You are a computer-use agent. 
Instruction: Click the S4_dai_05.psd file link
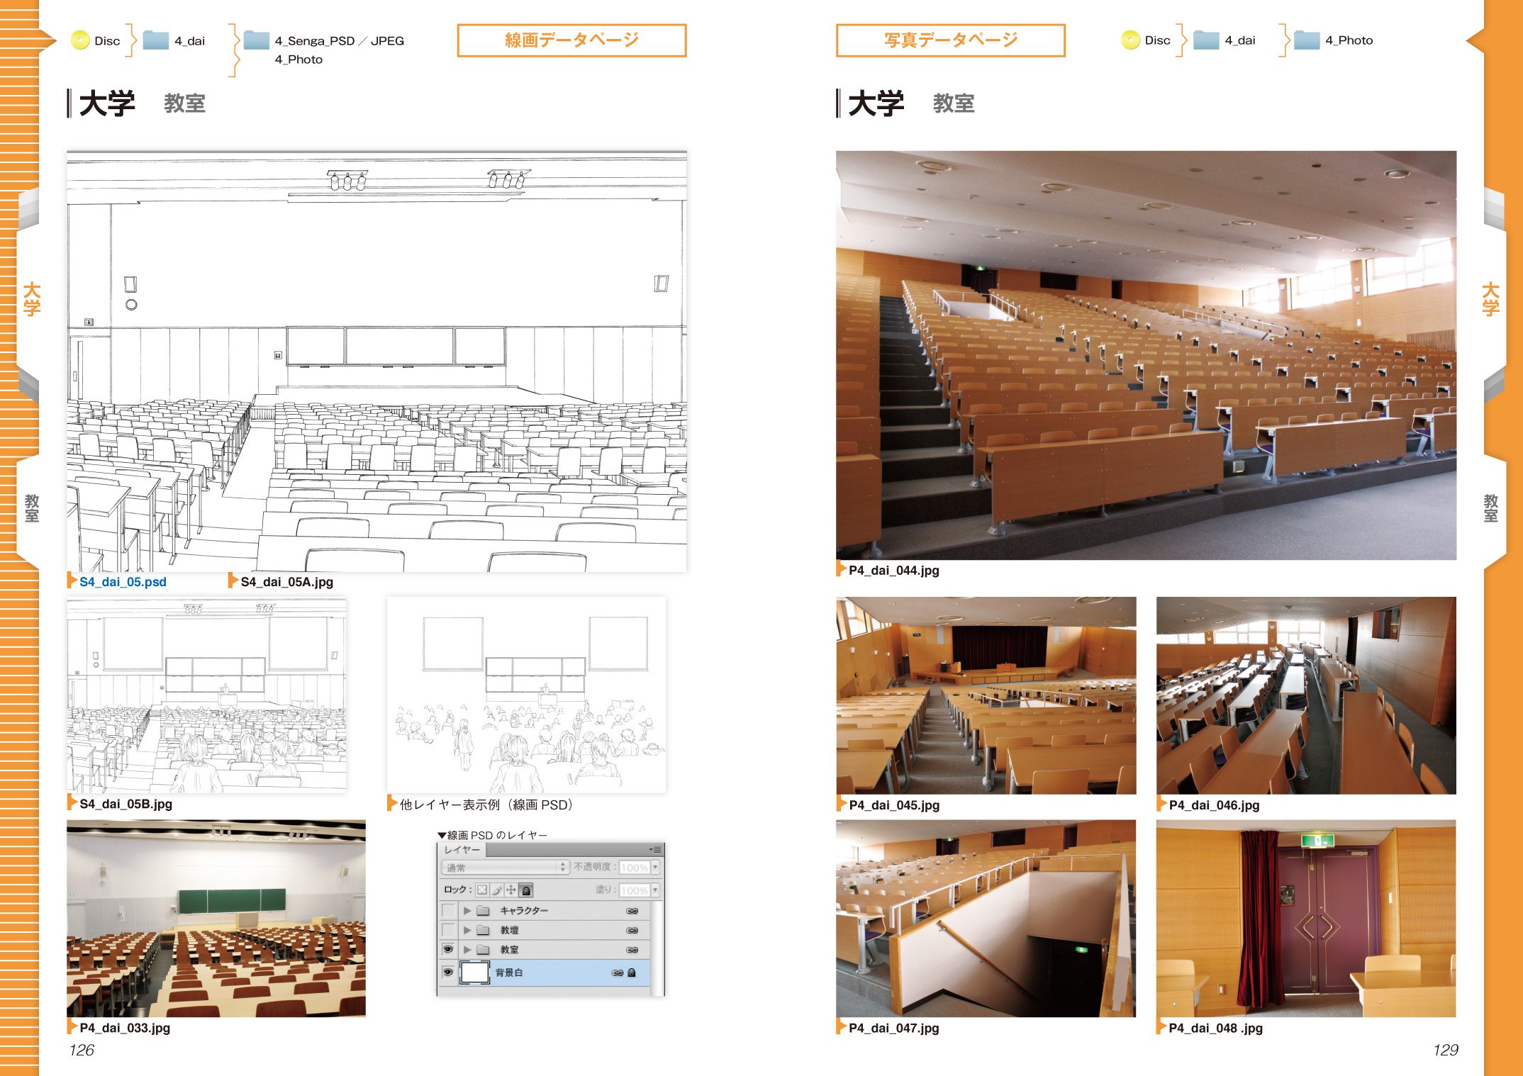click(123, 582)
